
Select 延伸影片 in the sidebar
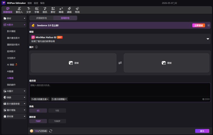(11, 51)
